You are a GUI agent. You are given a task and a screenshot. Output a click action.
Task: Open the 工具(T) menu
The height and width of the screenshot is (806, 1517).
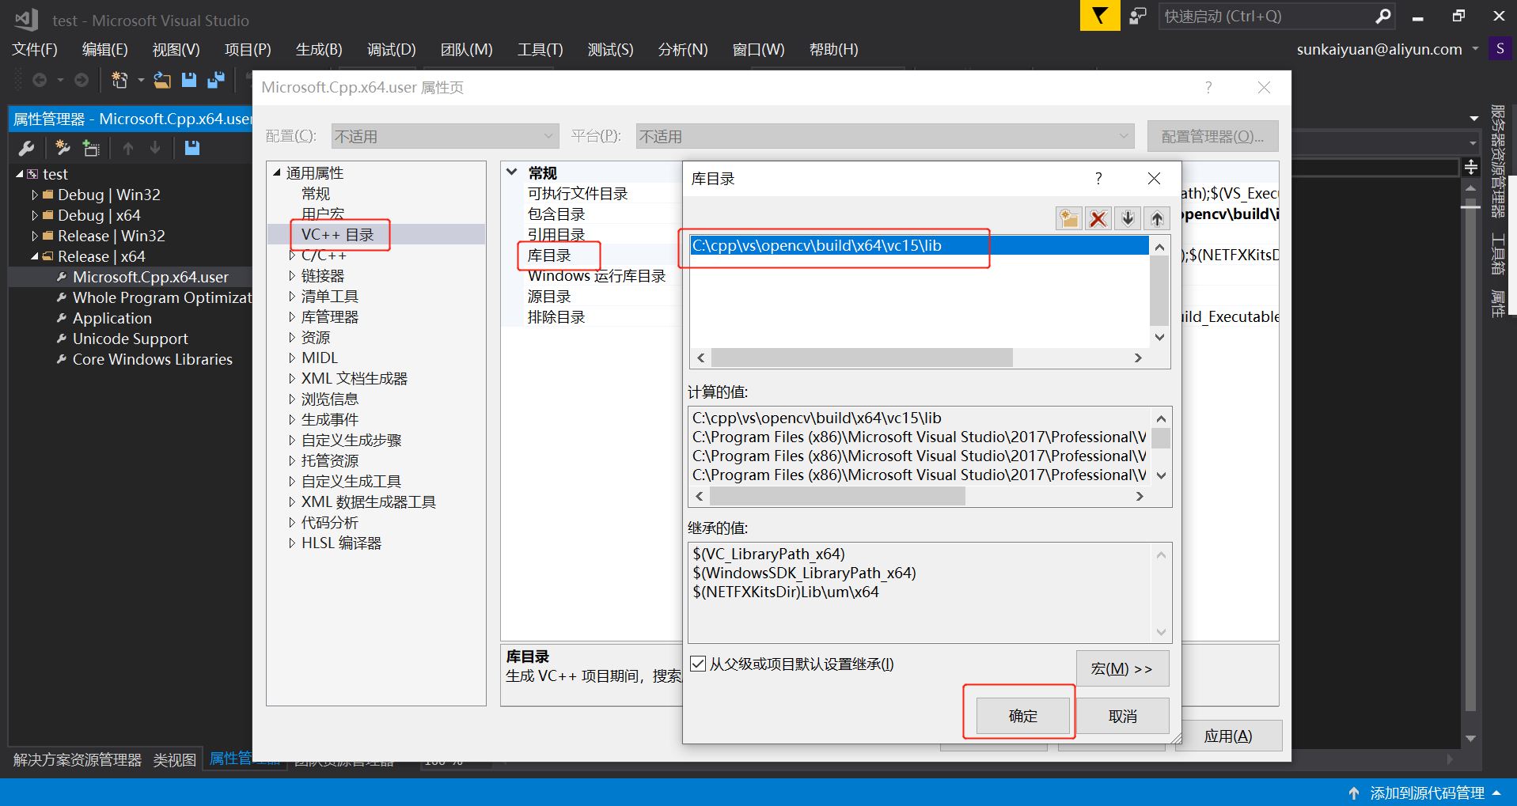[540, 49]
